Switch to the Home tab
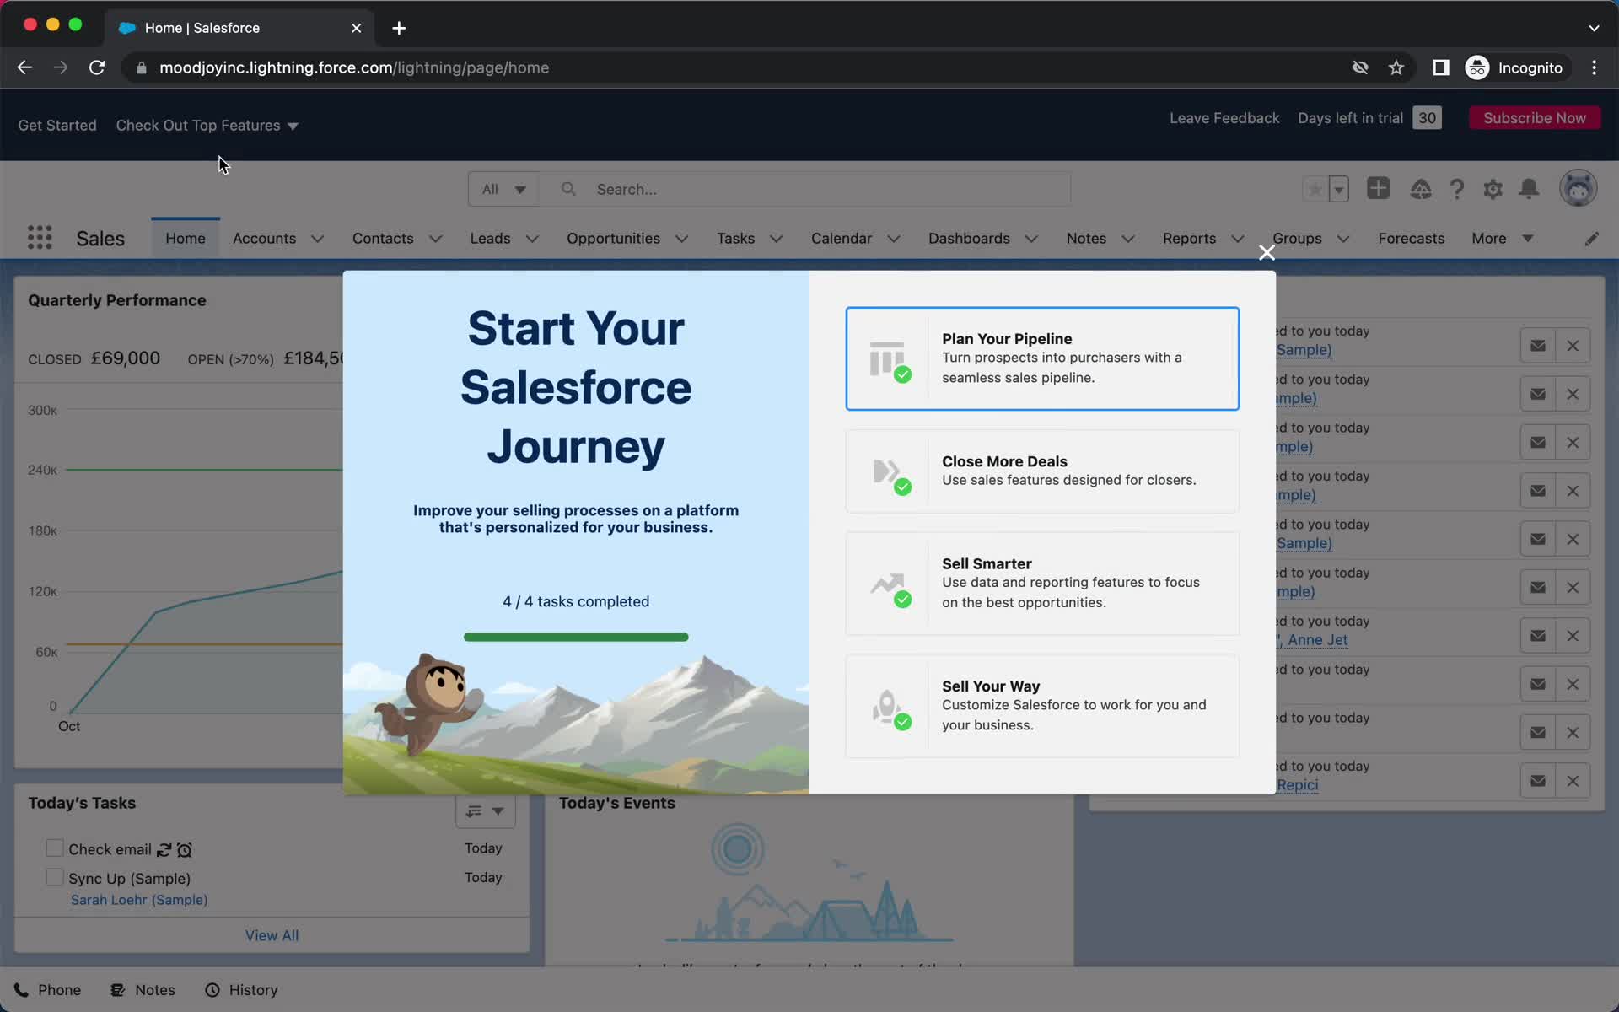Viewport: 1619px width, 1012px height. point(186,239)
